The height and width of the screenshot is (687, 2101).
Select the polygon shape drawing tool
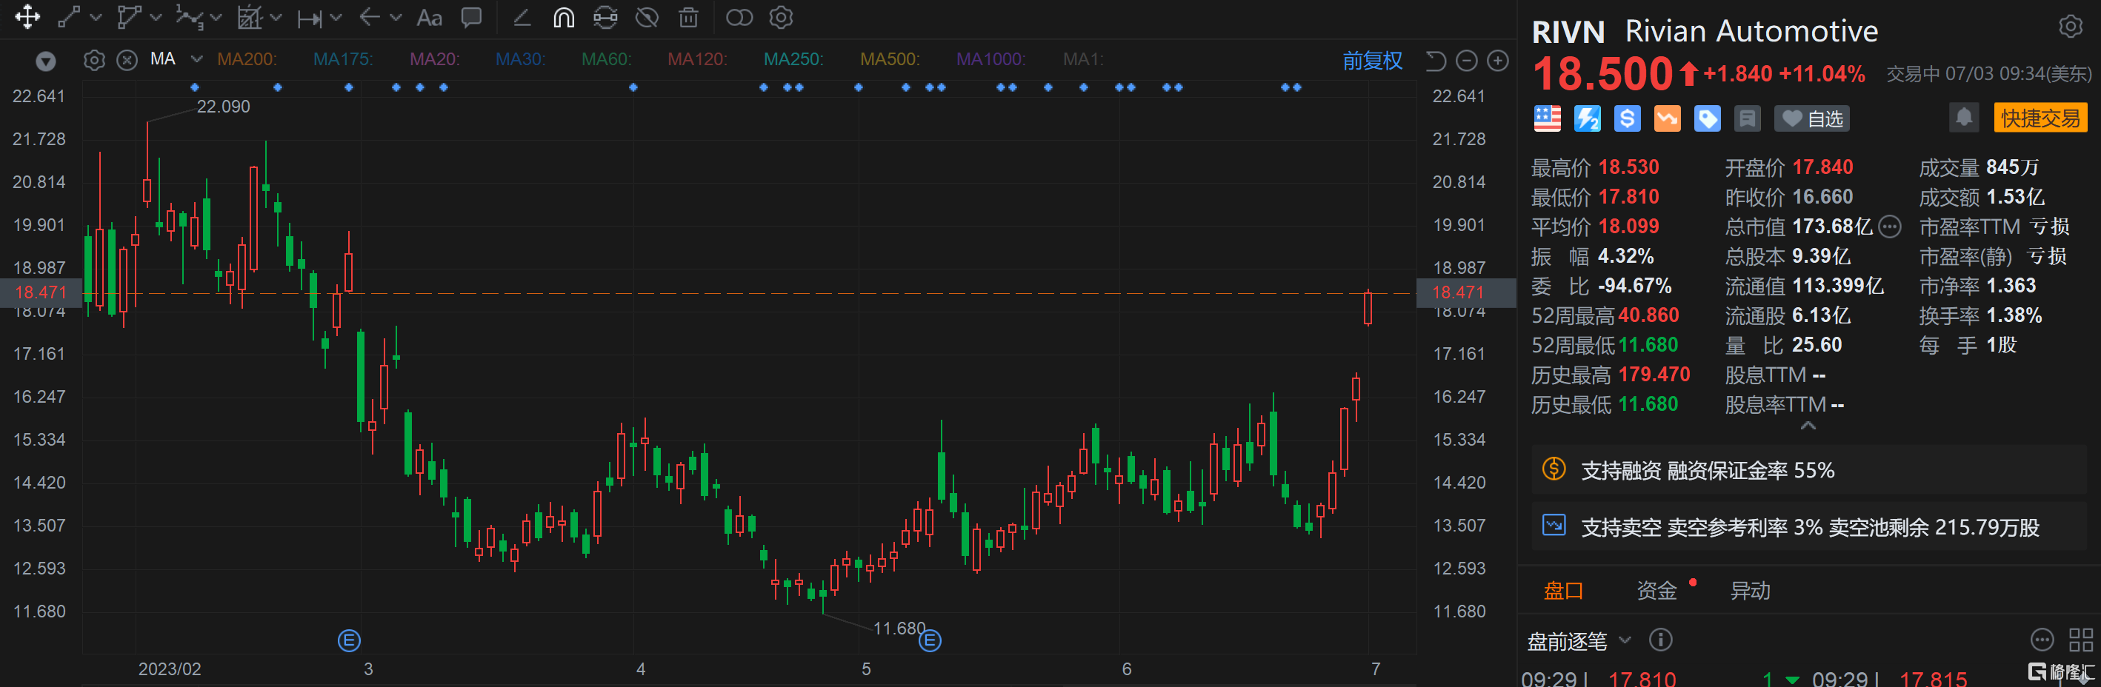[x=129, y=17]
